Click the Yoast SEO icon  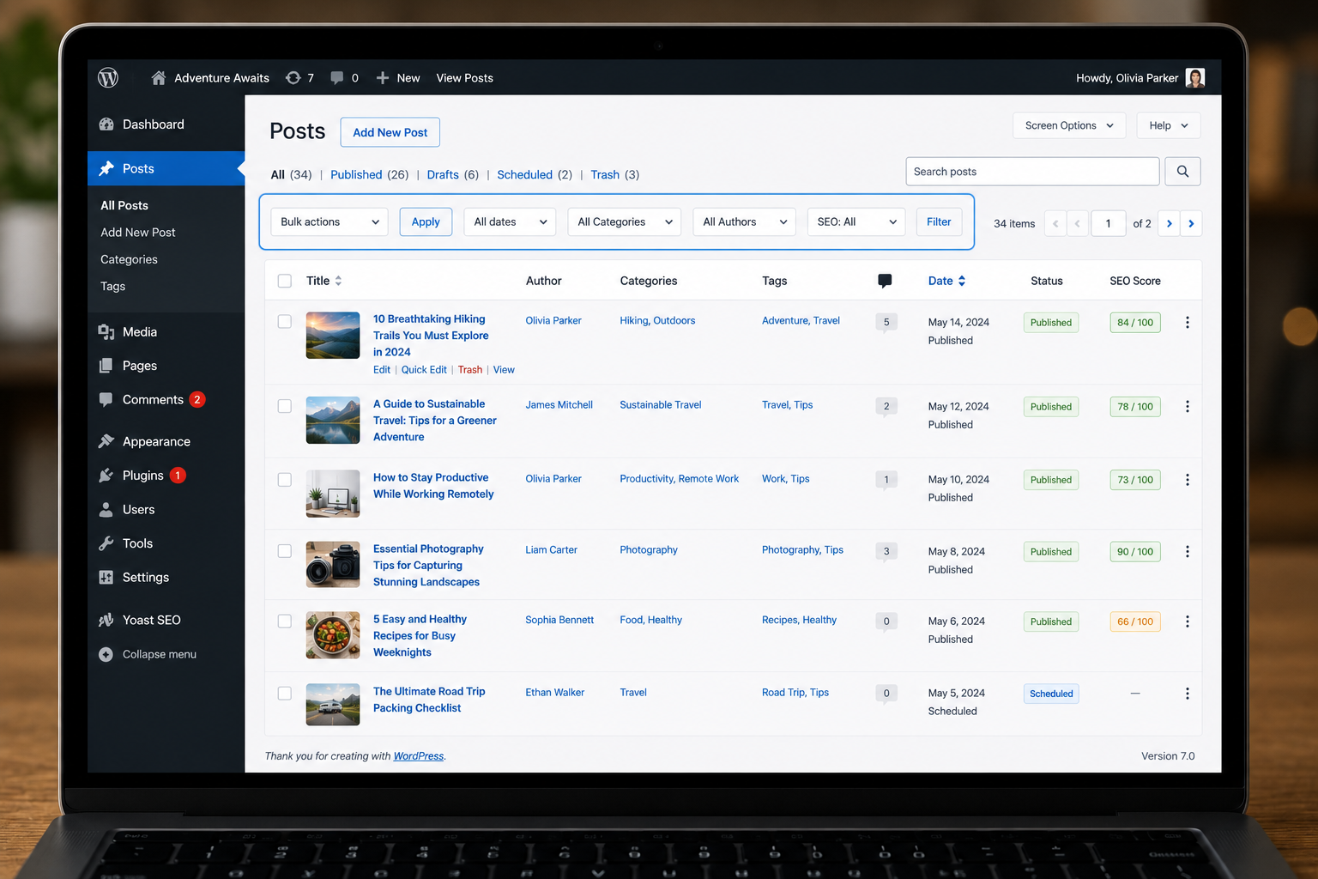point(106,620)
